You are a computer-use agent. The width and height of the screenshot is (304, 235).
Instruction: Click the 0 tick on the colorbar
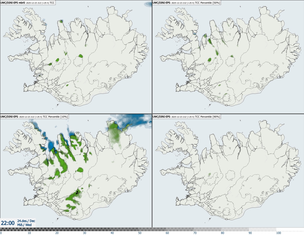tap(1, 233)
